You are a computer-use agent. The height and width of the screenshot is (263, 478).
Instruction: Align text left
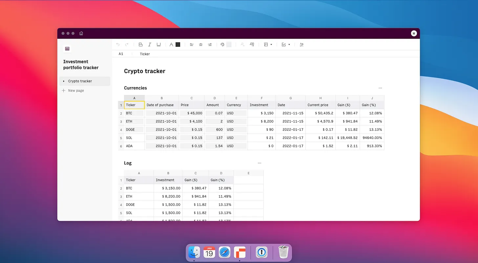(x=192, y=45)
